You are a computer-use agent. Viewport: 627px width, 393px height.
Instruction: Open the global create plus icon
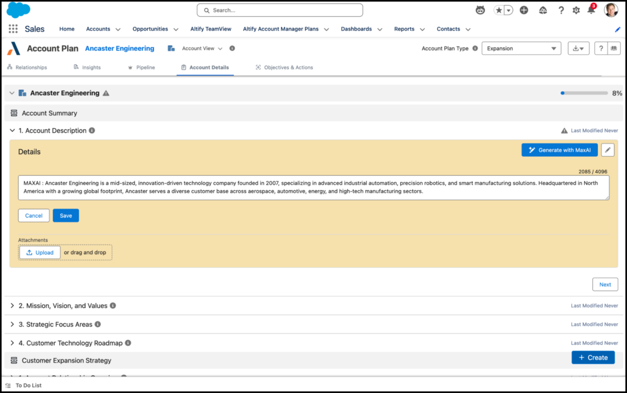click(524, 10)
